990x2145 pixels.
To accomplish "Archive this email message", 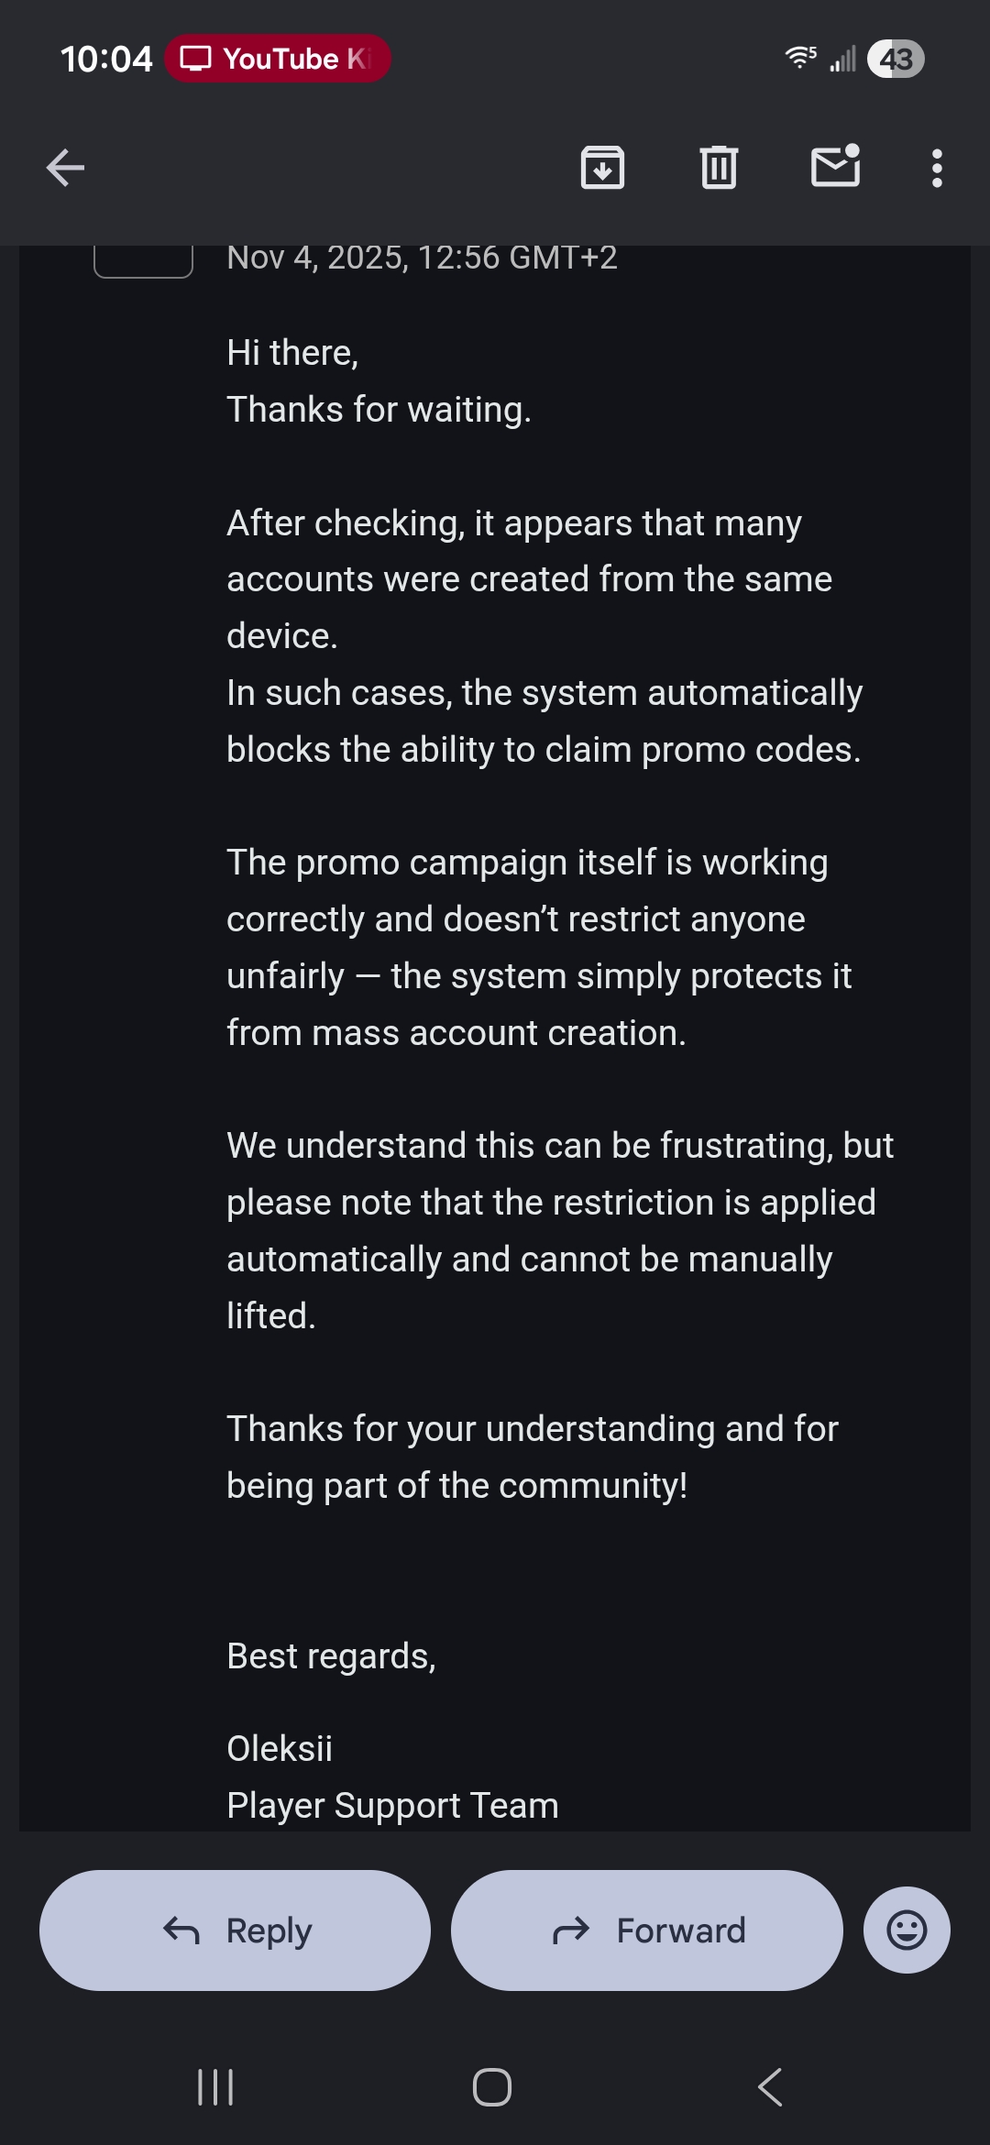I will (602, 168).
